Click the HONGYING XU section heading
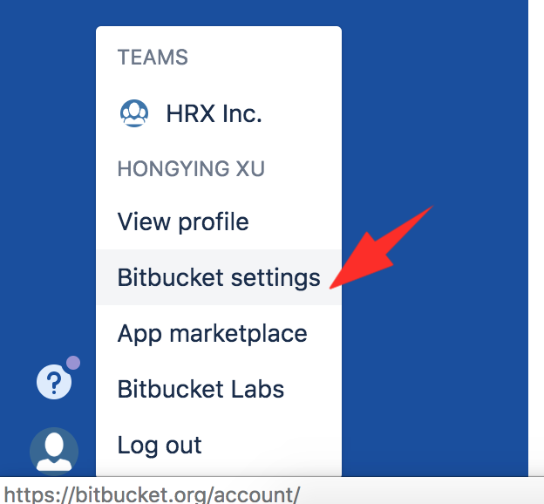The image size is (544, 504). [x=191, y=168]
